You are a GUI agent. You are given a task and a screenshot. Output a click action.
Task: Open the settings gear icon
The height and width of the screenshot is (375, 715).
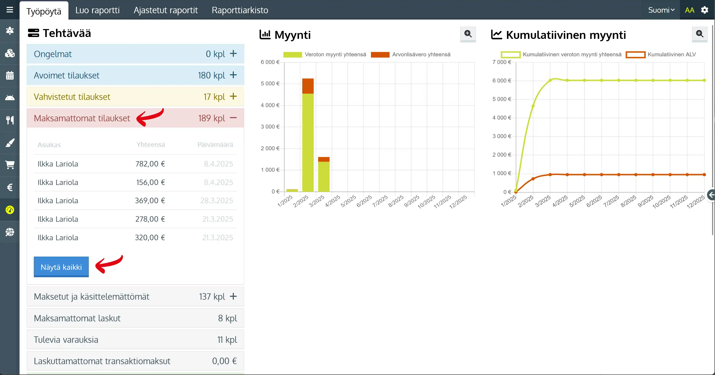point(704,10)
